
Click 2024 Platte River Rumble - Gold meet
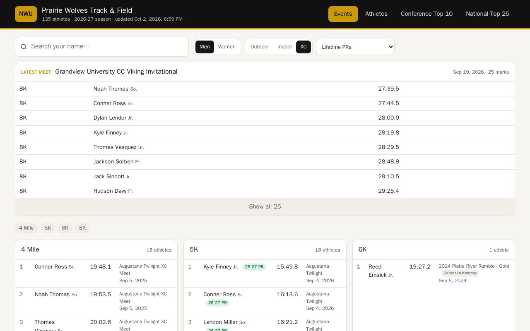coord(474,266)
